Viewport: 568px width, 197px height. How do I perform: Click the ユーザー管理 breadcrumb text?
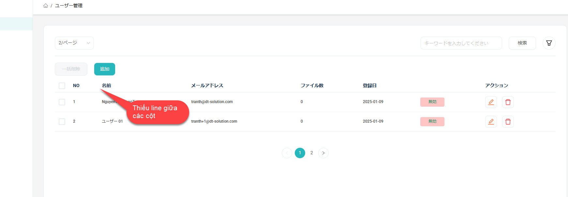click(x=68, y=6)
